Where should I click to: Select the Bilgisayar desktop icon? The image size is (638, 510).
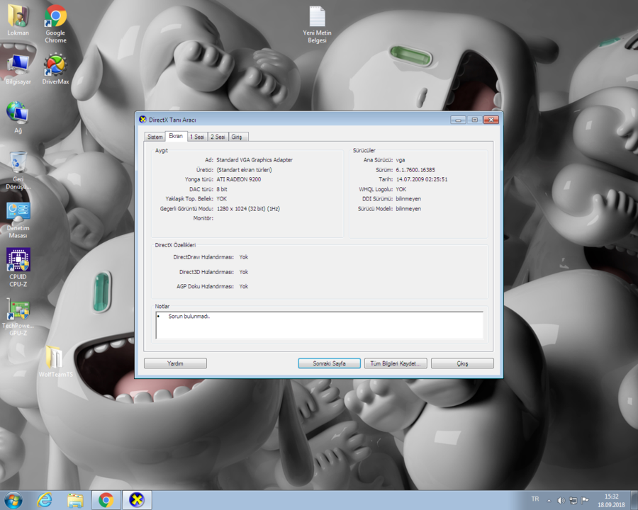click(18, 69)
